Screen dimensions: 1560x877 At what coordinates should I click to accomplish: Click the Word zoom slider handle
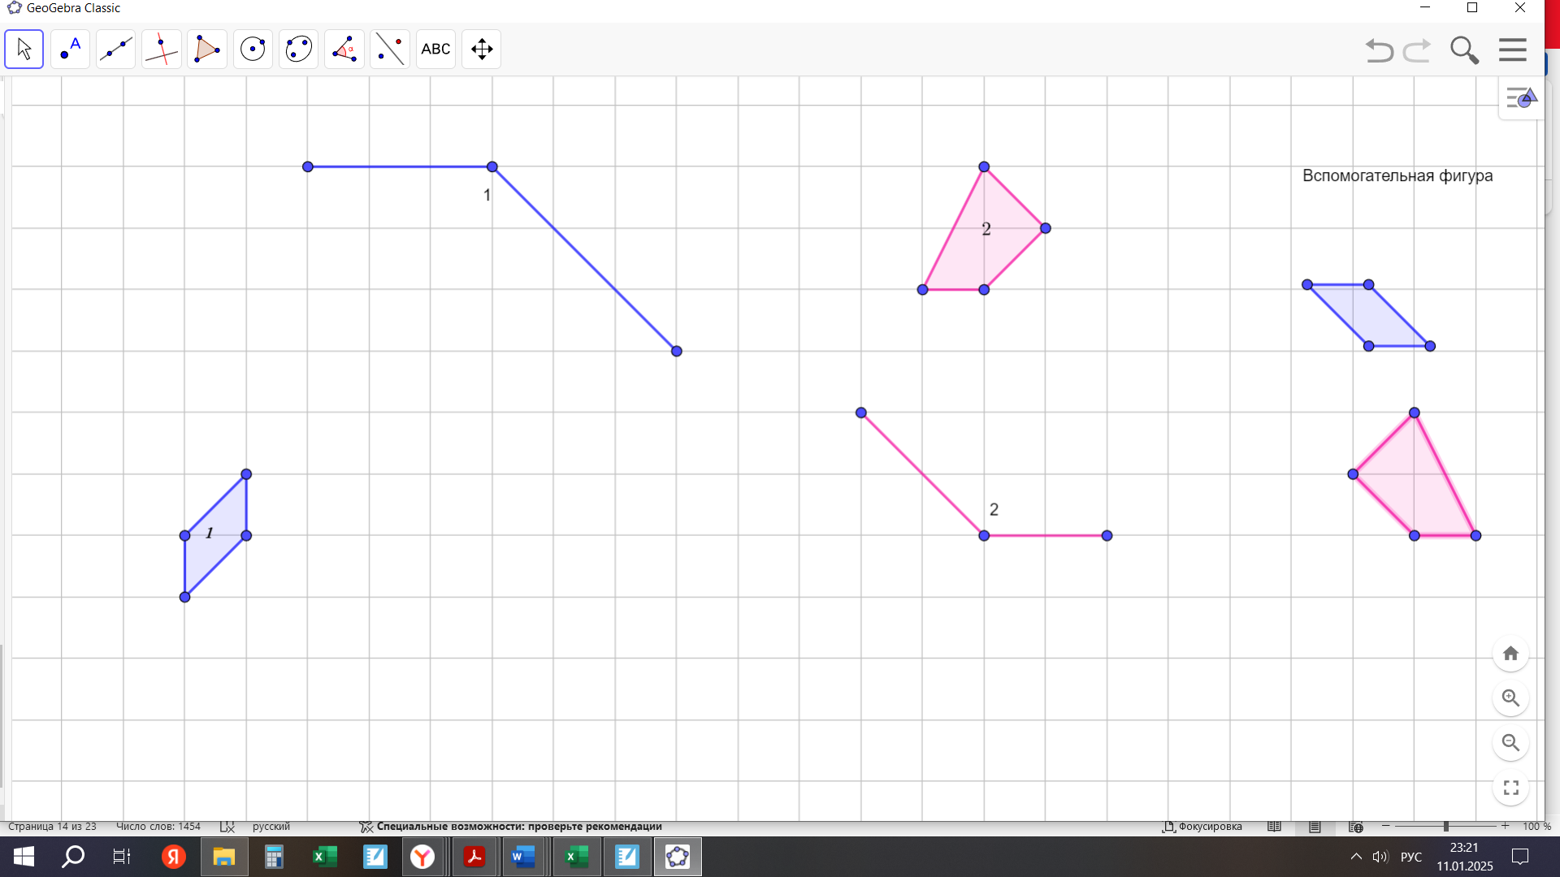coord(1445,827)
